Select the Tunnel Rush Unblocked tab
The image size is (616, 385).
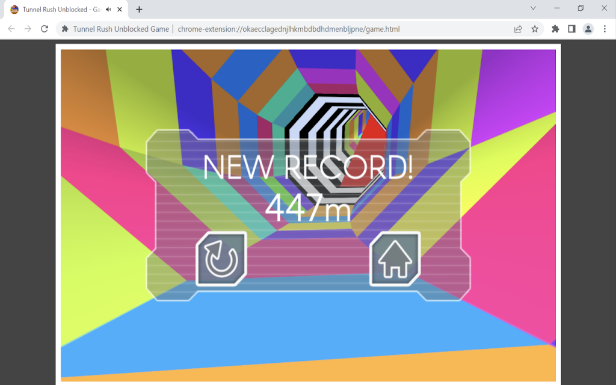[66, 10]
